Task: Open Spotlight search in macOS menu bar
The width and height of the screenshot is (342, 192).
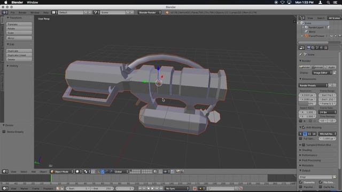Action: 328,2
